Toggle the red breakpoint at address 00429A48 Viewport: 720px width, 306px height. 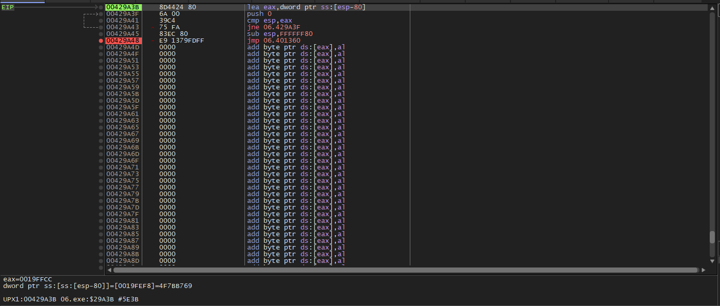pyautogui.click(x=100, y=40)
